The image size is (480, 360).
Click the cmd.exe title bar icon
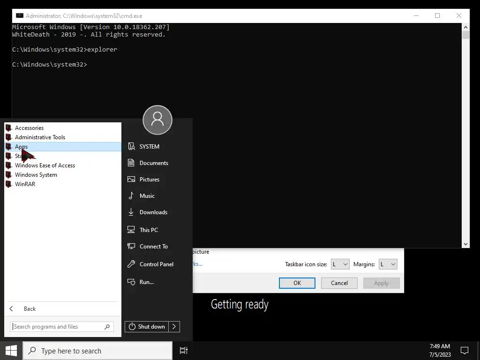20,15
